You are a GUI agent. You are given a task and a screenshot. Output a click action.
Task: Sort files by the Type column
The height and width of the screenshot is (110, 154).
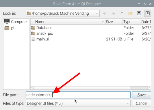[x=132, y=22]
